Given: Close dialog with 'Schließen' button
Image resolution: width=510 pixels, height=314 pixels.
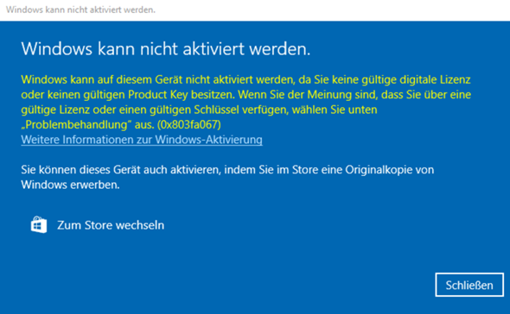Looking at the screenshot, I should 469,285.
